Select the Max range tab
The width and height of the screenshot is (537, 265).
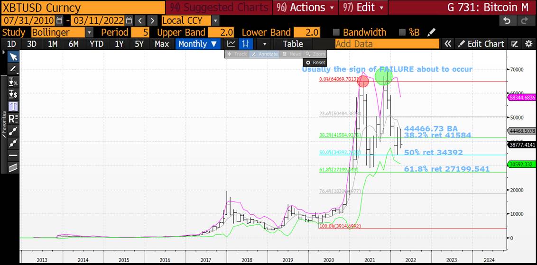(x=162, y=44)
